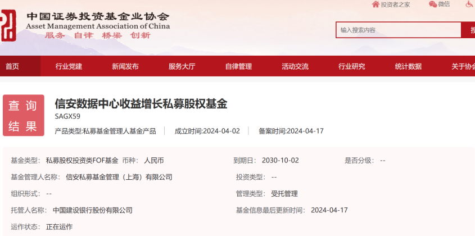Screen dimensions: 475x236
Task: Click the 备案时间:2024-04-17 text
Action: pos(291,131)
